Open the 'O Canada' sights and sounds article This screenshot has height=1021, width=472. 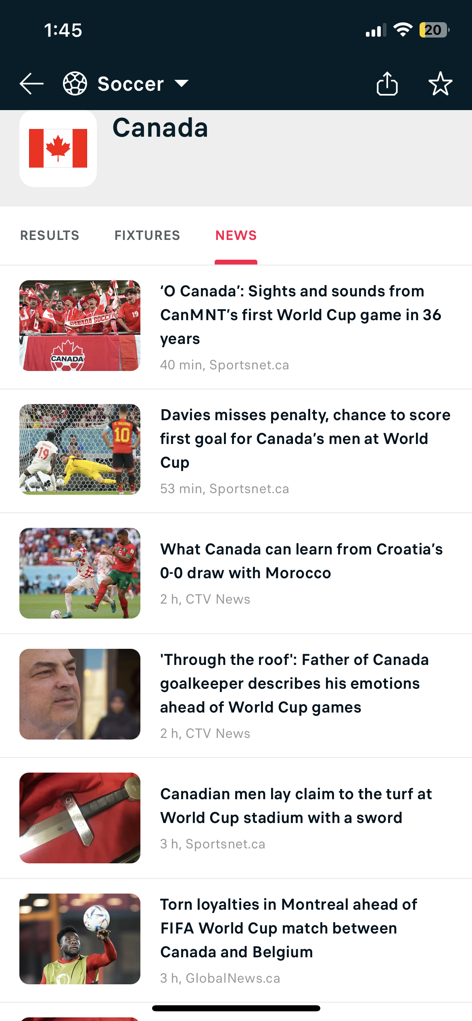301,315
